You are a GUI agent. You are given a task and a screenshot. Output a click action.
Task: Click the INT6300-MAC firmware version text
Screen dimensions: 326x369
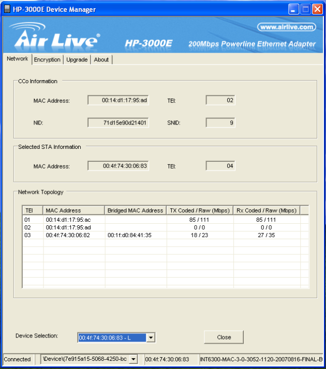[261, 359]
